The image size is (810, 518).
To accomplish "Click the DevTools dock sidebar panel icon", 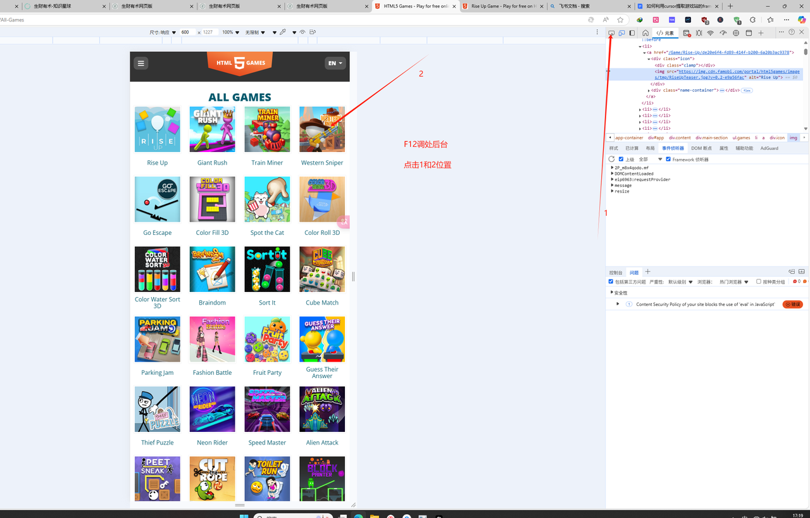I will (x=632, y=33).
